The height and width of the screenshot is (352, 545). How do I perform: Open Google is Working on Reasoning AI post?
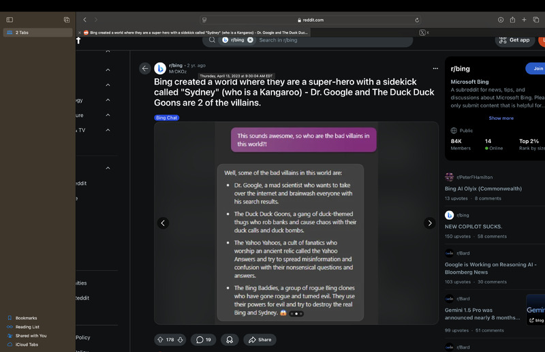pyautogui.click(x=490, y=268)
